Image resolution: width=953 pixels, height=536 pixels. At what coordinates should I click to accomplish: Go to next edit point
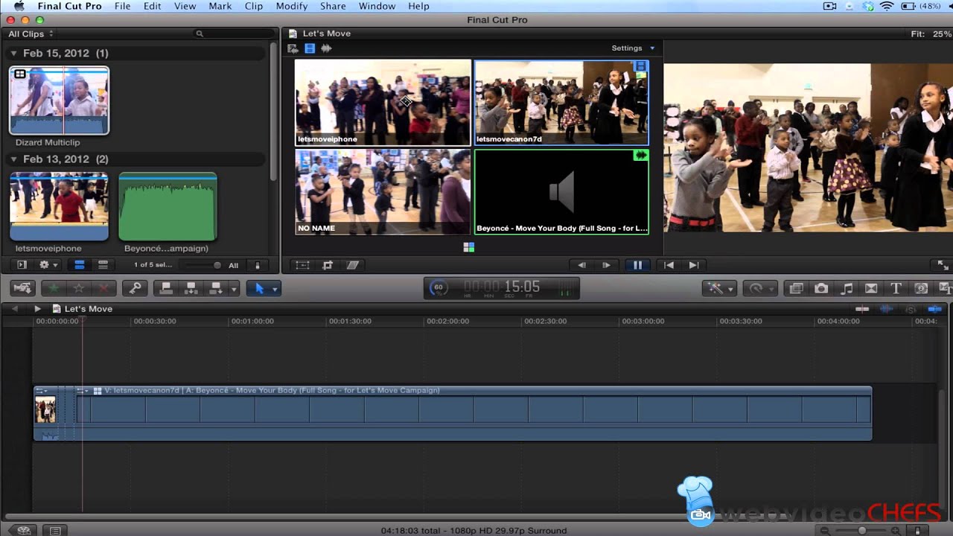pyautogui.click(x=693, y=265)
